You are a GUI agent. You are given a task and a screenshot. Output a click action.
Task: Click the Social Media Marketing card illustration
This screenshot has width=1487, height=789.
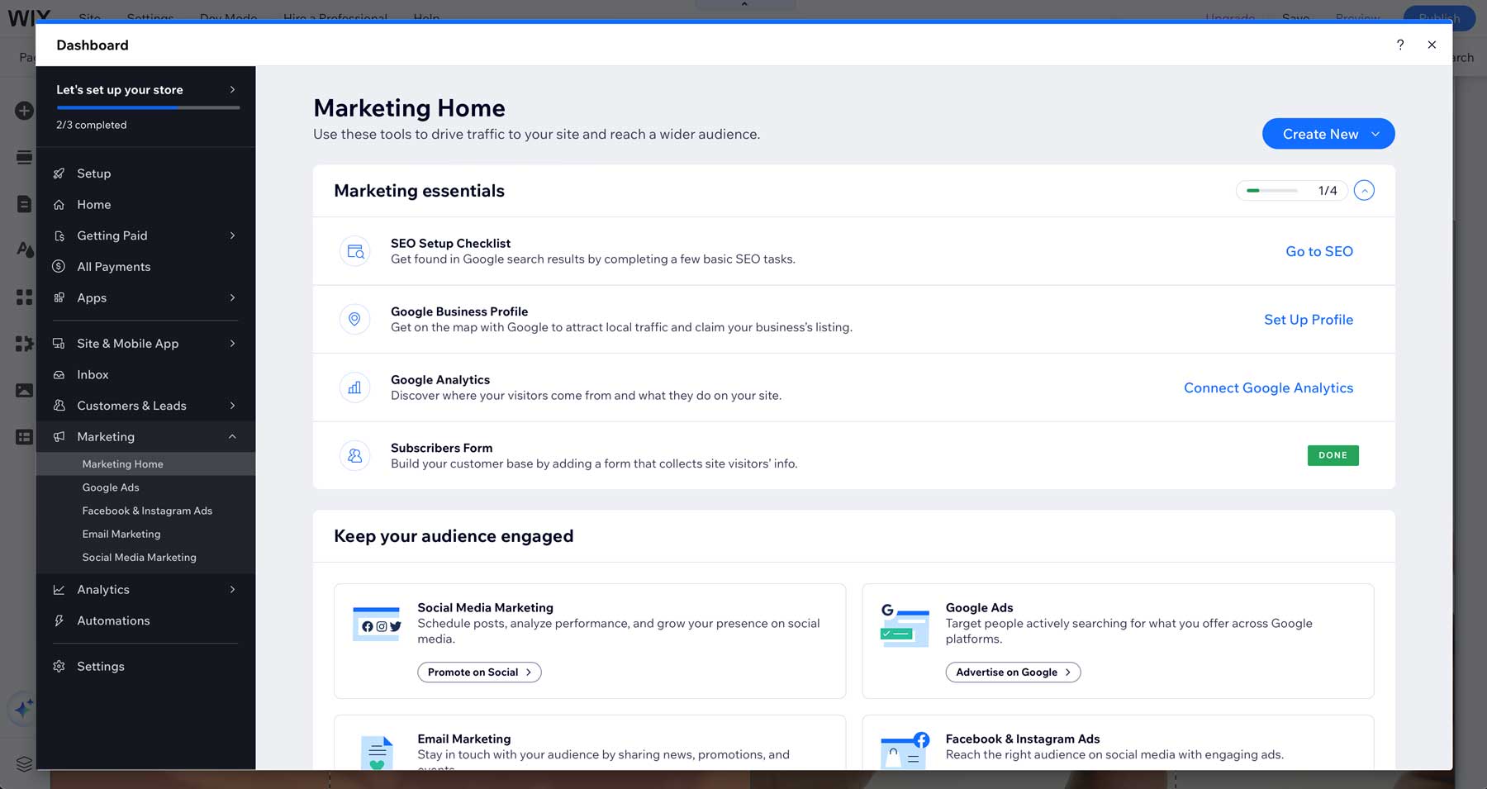point(378,625)
